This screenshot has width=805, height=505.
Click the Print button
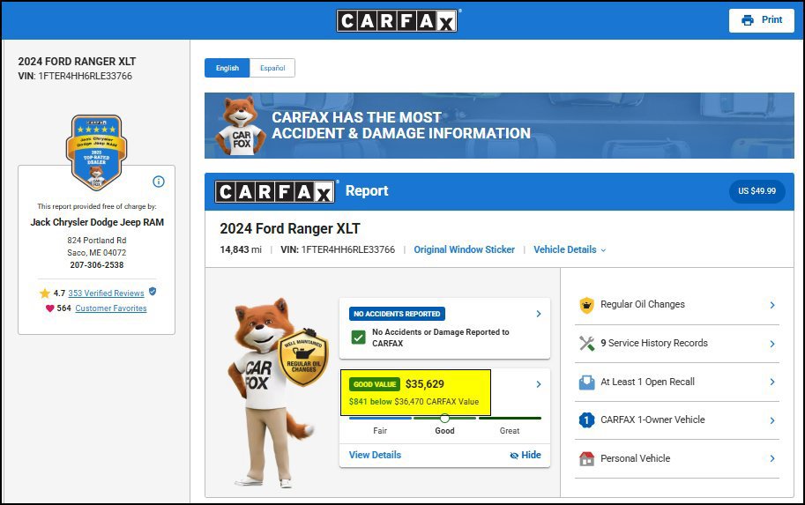pos(762,20)
